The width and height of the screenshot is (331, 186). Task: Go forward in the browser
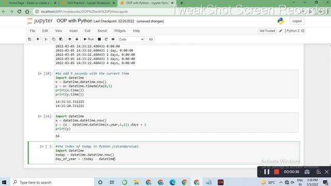click(x=11, y=11)
